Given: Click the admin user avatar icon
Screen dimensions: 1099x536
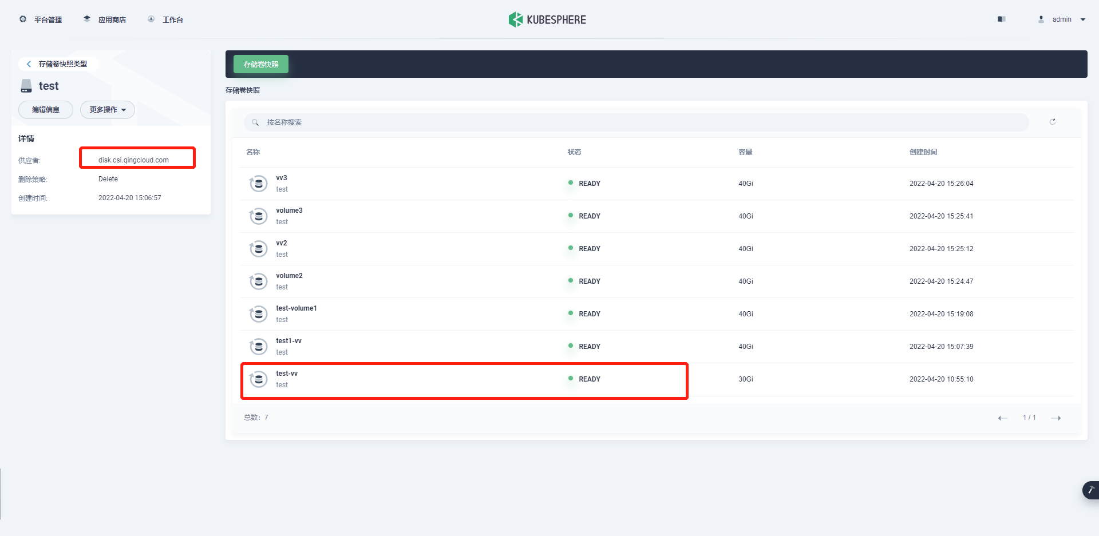Looking at the screenshot, I should (1041, 19).
